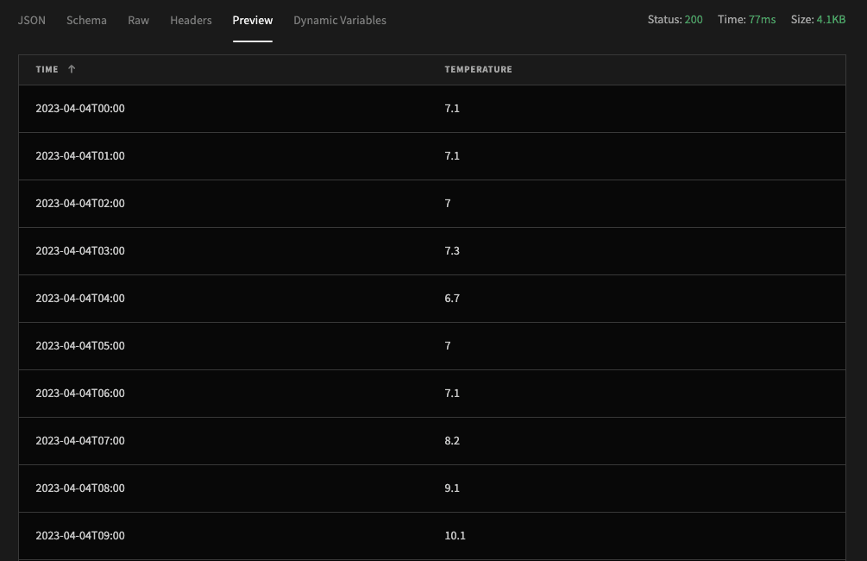Select the Preview tab

tap(253, 20)
